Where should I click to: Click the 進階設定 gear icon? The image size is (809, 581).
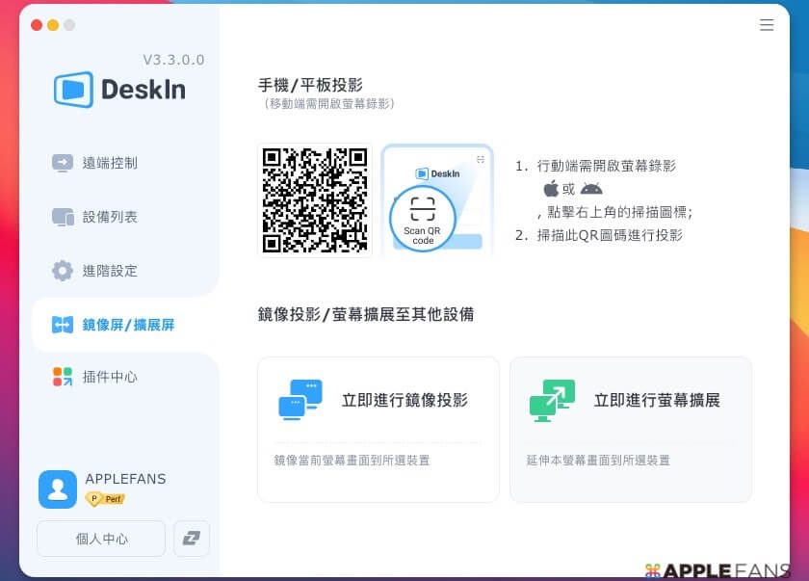pos(63,271)
